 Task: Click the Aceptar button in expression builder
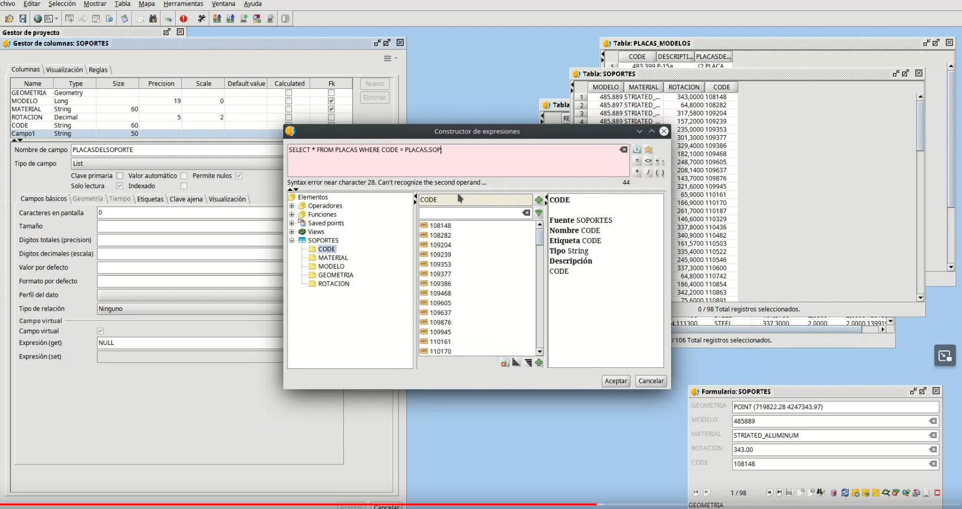coord(616,381)
